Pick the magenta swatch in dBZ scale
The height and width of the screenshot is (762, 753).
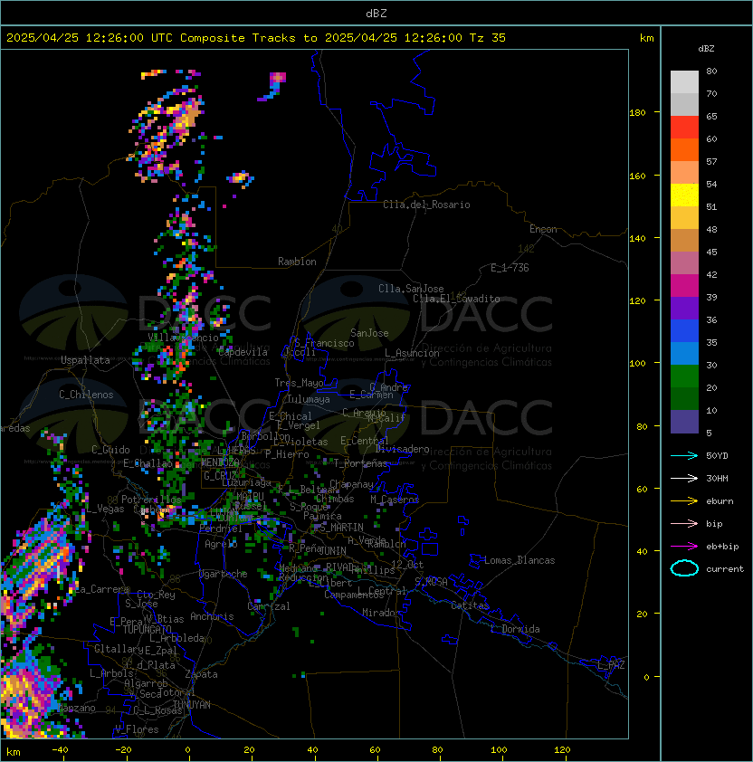684,286
